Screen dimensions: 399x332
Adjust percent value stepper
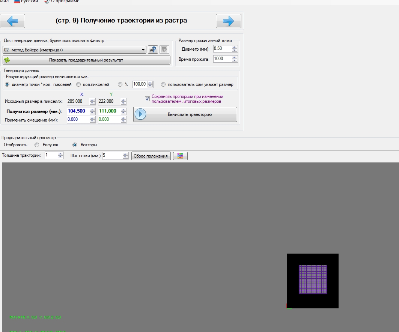click(150, 84)
